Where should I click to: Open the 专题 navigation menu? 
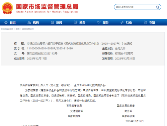coord(152,22)
